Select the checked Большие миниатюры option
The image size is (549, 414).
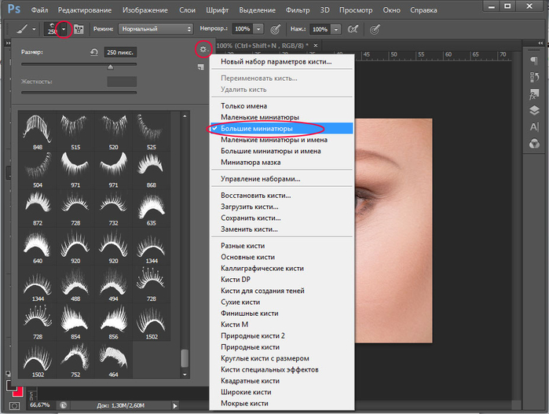[257, 128]
